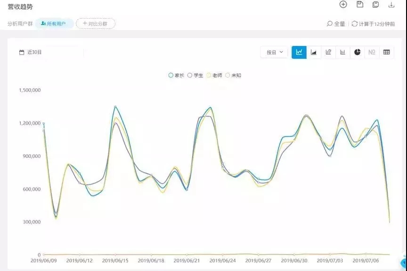The width and height of the screenshot is (407, 271).
Task: Click the 2019/06/30 x-axis label
Action: coord(294,261)
